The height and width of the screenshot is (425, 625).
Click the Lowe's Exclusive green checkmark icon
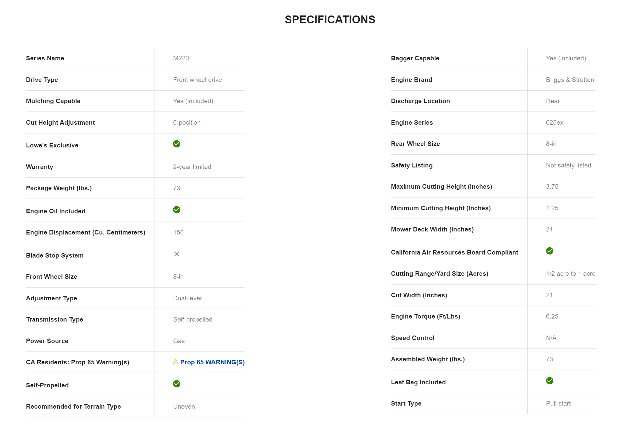click(x=176, y=144)
